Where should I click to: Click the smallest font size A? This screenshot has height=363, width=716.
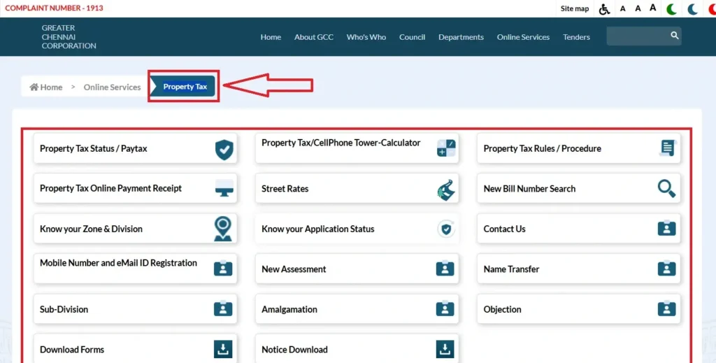click(623, 9)
